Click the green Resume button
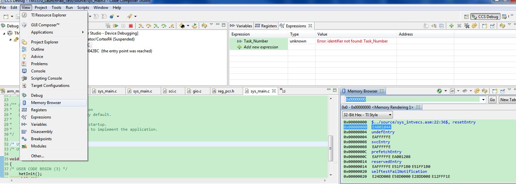 tap(116, 26)
